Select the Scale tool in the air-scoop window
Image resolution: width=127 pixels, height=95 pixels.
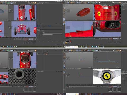point(71,3)
